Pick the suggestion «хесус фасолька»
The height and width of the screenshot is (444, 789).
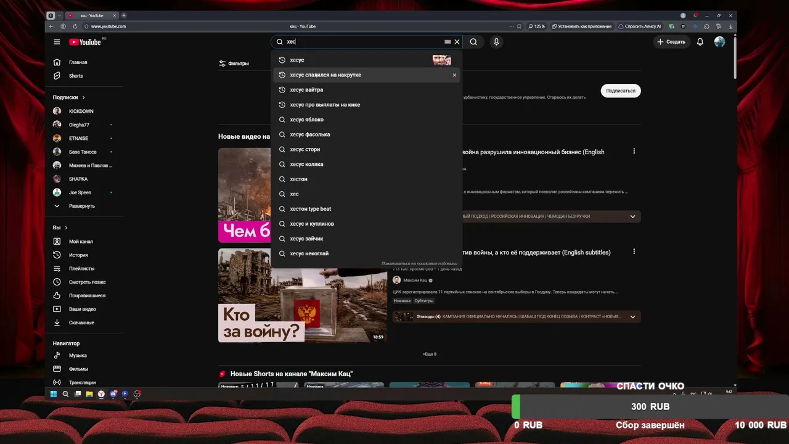point(366,134)
